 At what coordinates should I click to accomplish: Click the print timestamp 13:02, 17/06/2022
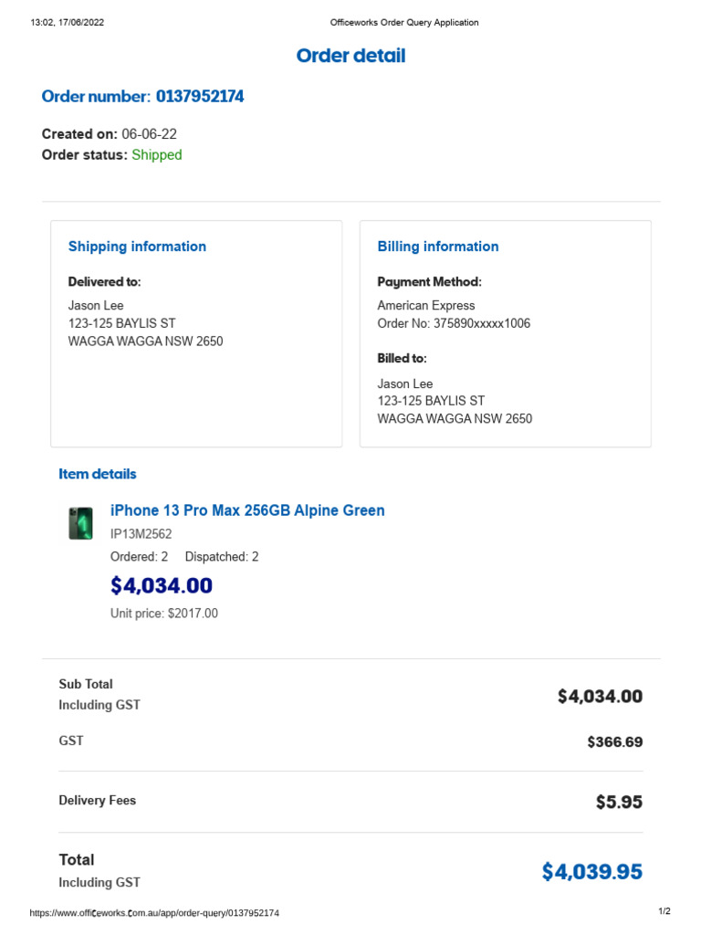[x=68, y=23]
